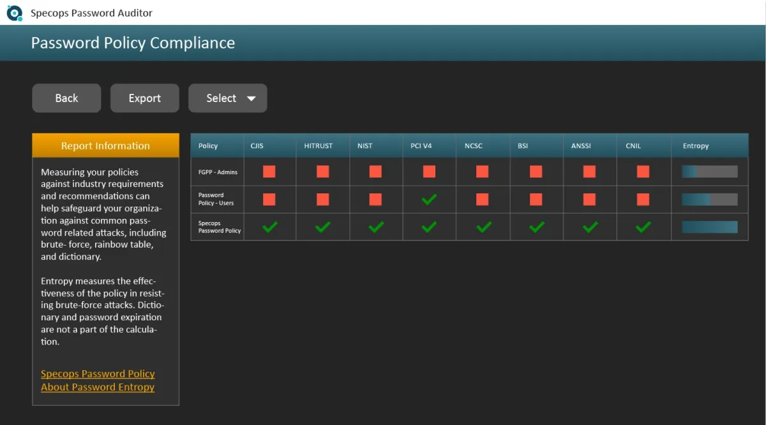This screenshot has width=766, height=425.
Task: Click FGPP - Admins HITRUST red fail icon
Action: tap(323, 172)
